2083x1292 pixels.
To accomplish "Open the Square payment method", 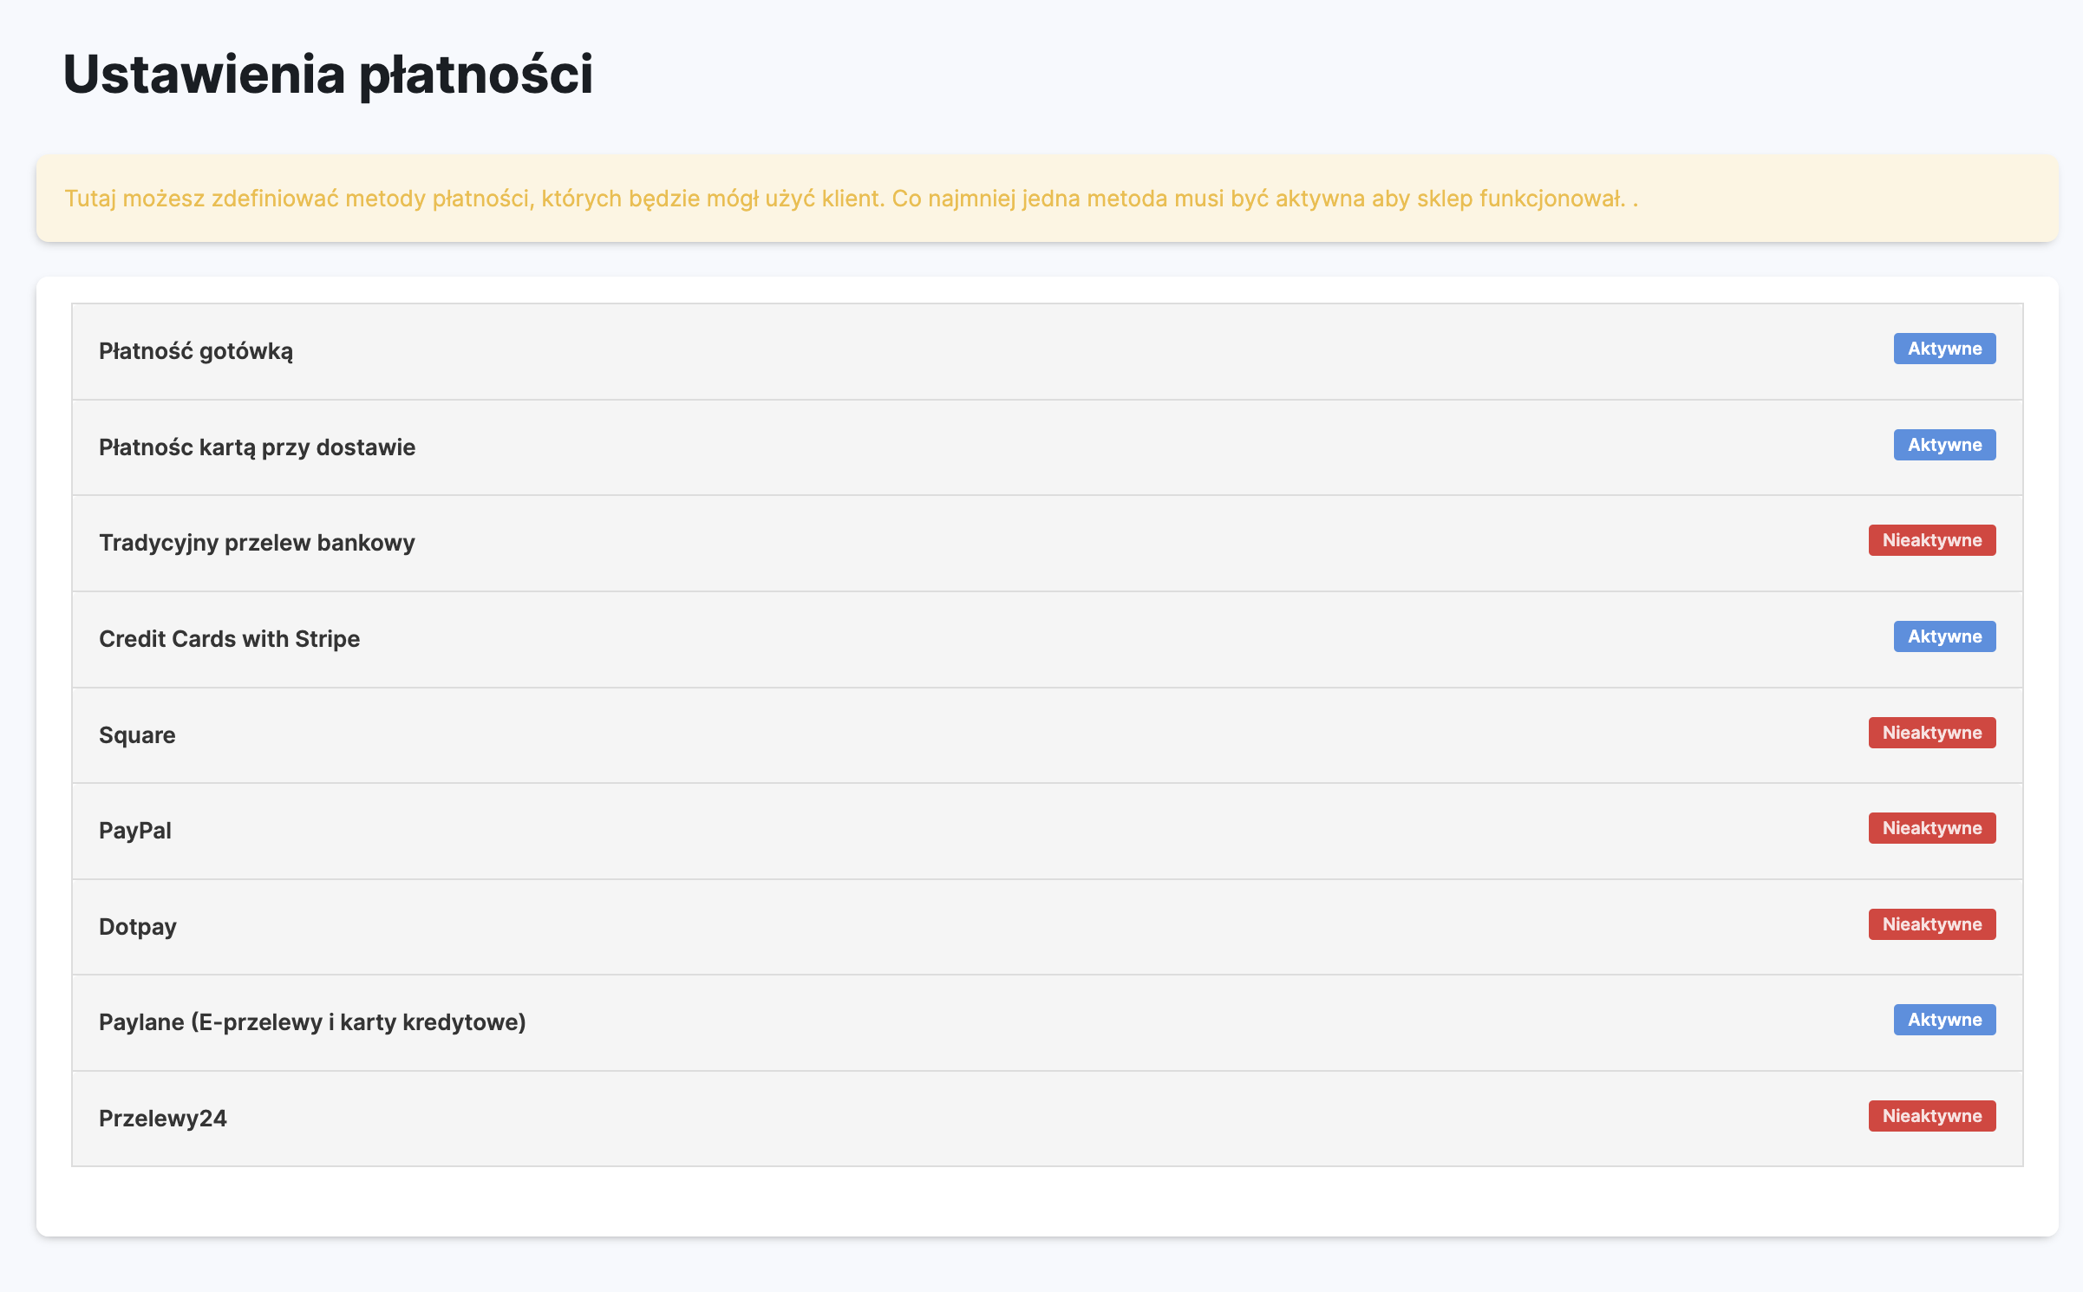I will (137, 735).
